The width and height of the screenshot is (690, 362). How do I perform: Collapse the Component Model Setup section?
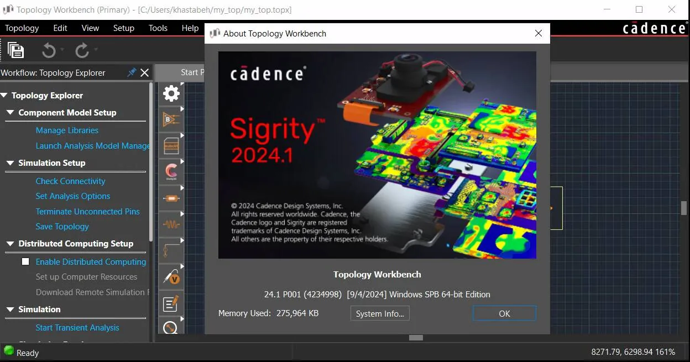pos(10,112)
